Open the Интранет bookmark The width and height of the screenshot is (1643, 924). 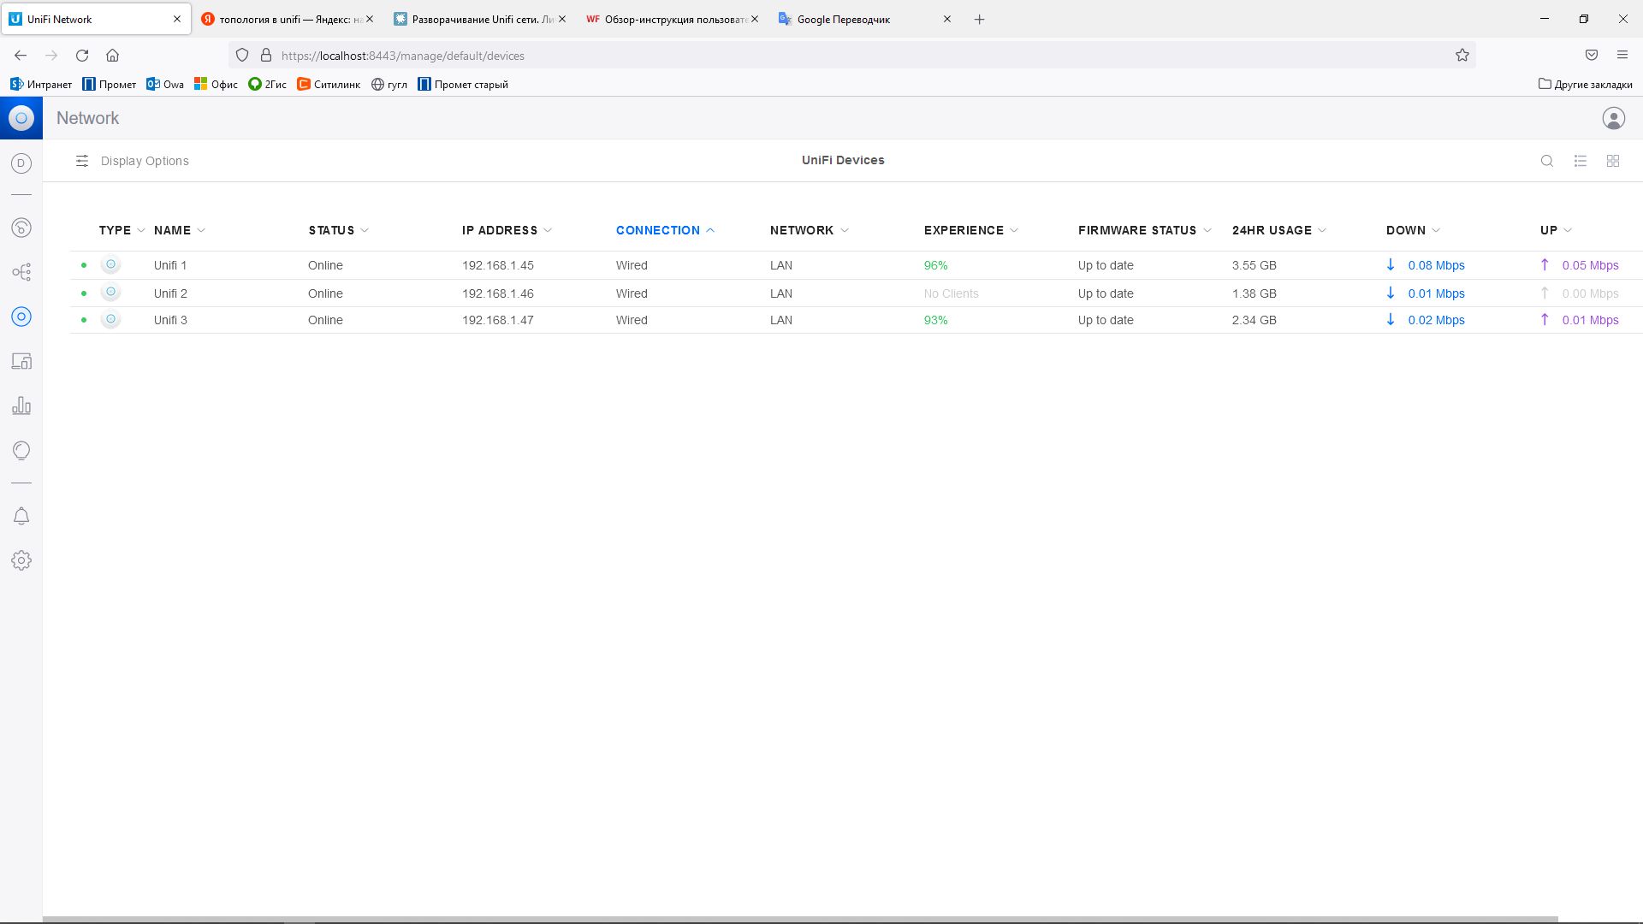coord(41,84)
